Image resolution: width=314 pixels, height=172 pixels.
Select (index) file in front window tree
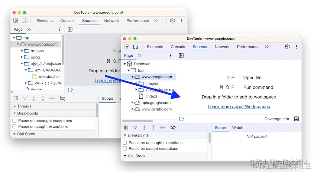click(151, 96)
